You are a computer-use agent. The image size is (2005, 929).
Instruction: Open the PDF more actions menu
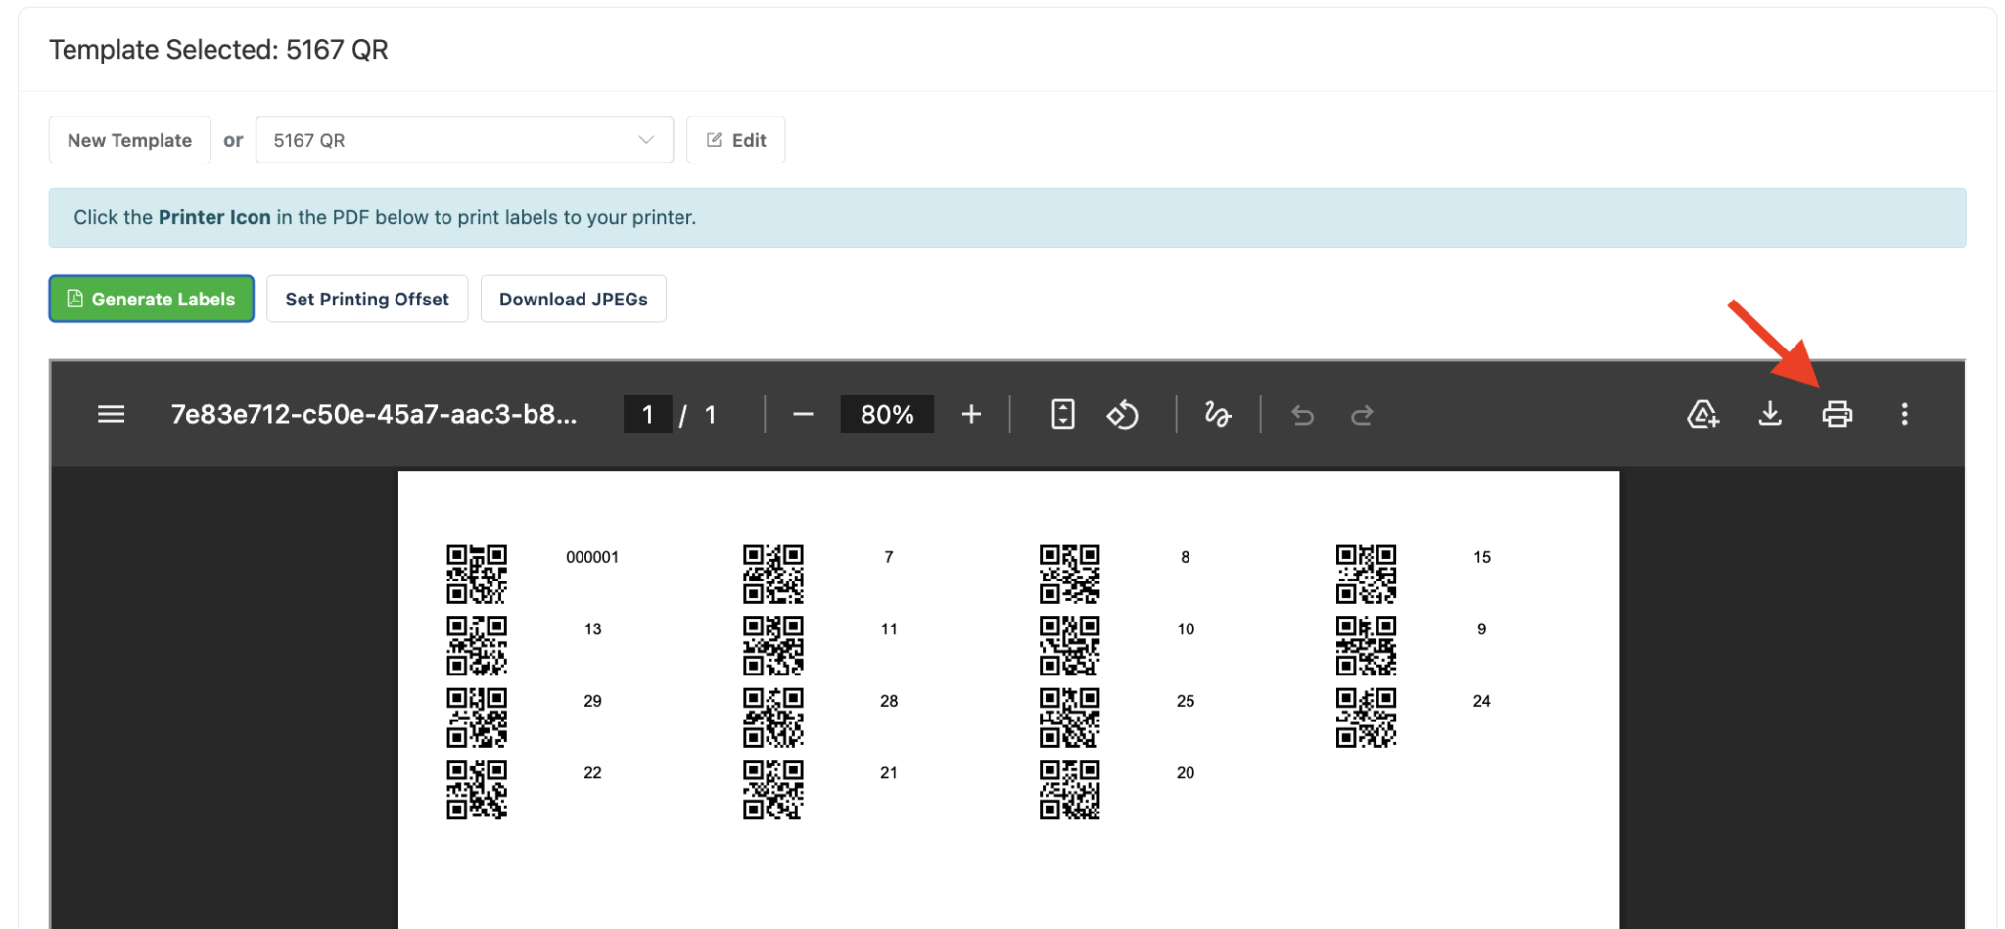(1904, 415)
